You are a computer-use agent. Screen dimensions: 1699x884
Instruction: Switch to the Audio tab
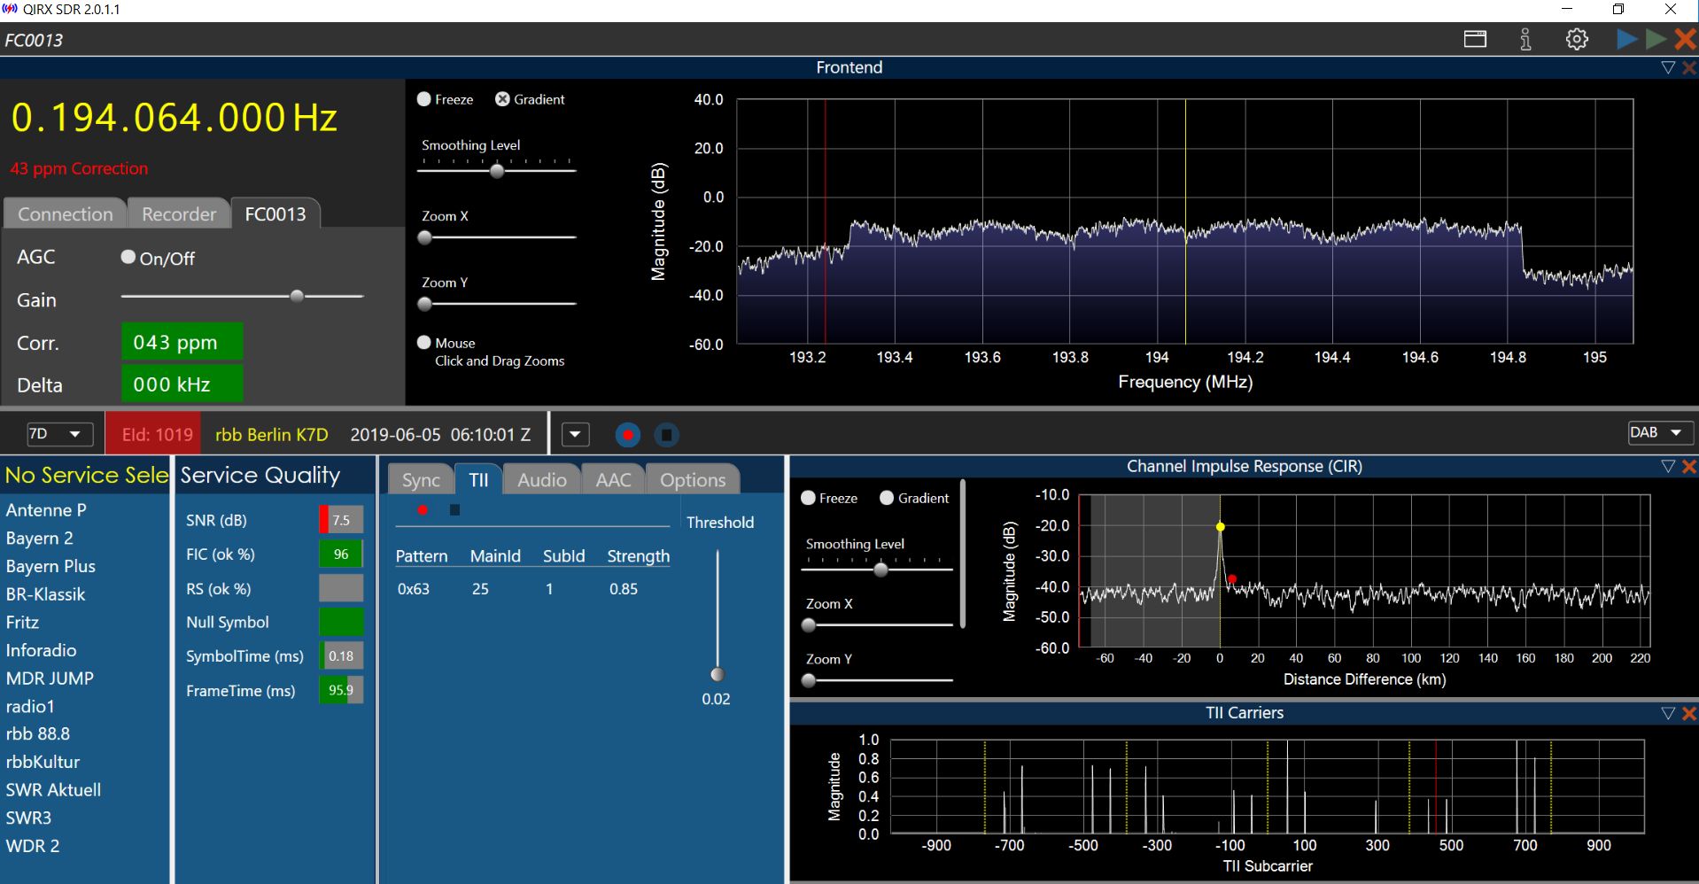[541, 480]
